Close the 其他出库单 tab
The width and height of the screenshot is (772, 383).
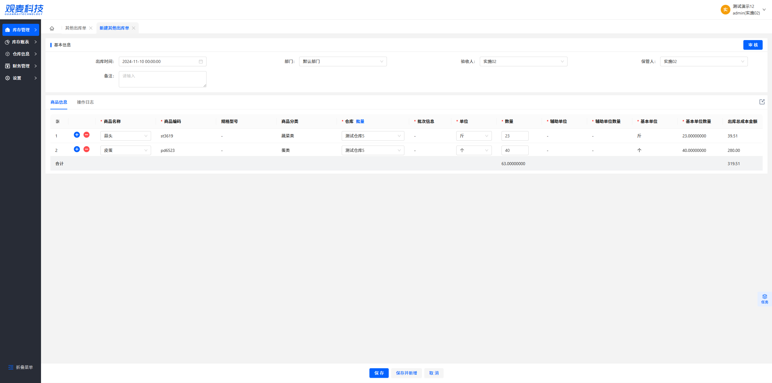pyautogui.click(x=91, y=28)
